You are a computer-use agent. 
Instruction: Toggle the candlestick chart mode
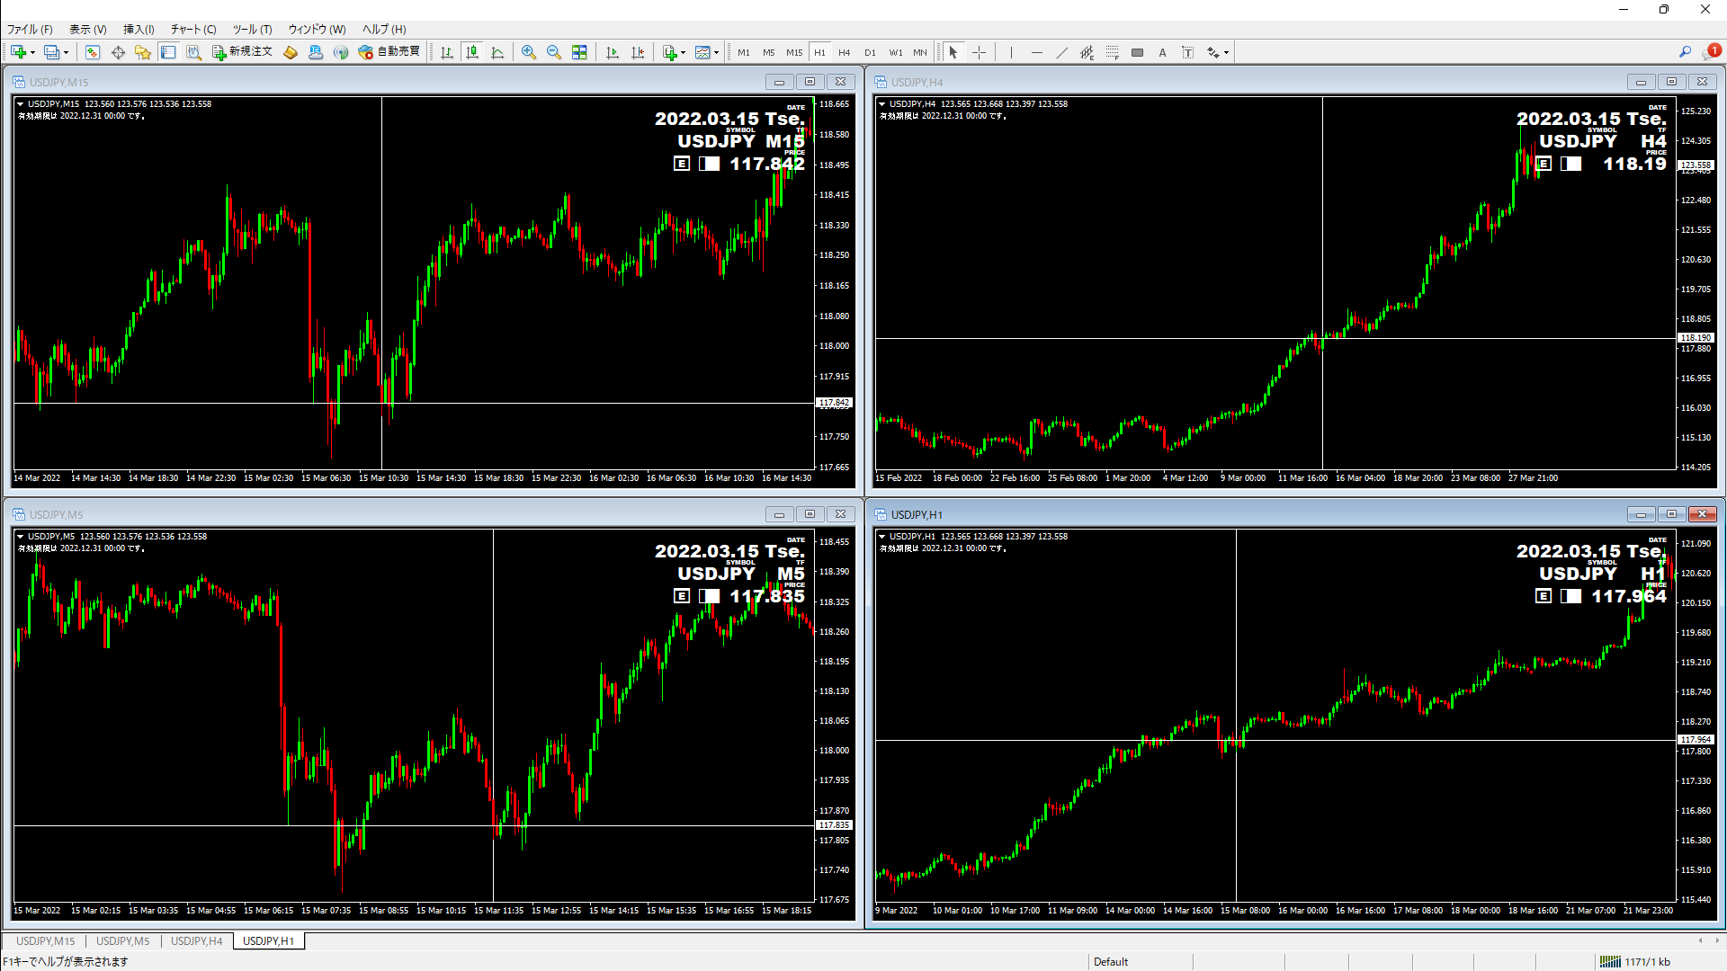472,52
